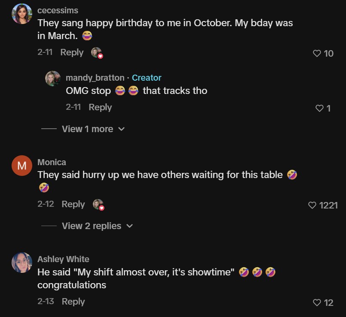Like cecessims' comment with heart icon
The width and height of the screenshot is (346, 317).
pos(317,54)
